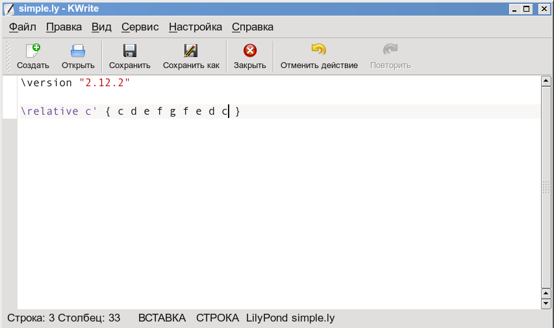
Task: Click the \relative keyword in line three
Action: point(49,111)
